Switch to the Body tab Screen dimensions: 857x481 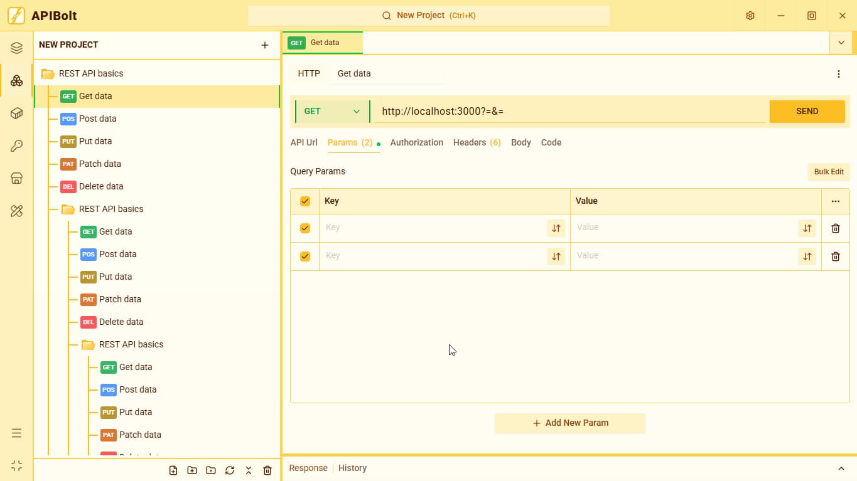tap(521, 142)
